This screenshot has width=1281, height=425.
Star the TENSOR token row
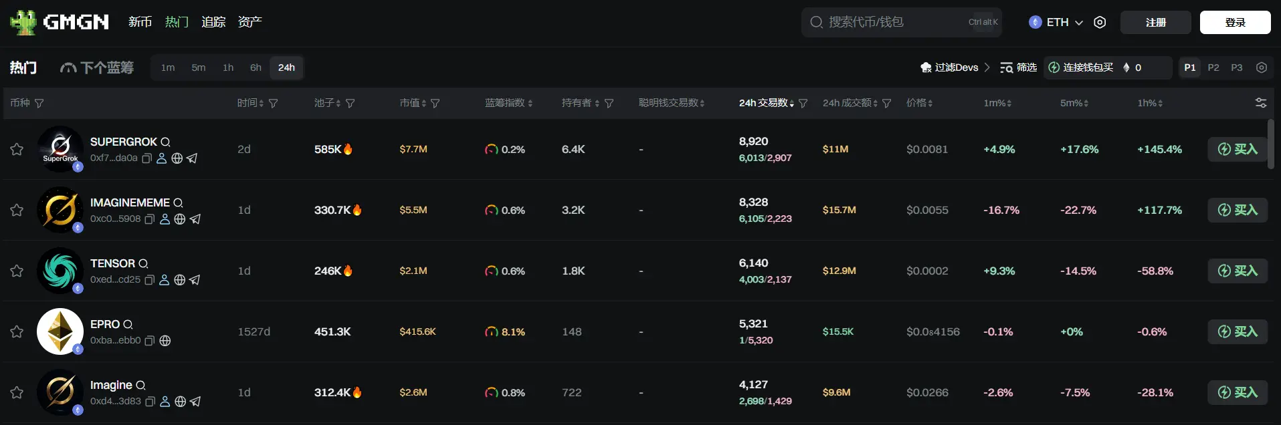pyautogui.click(x=17, y=271)
